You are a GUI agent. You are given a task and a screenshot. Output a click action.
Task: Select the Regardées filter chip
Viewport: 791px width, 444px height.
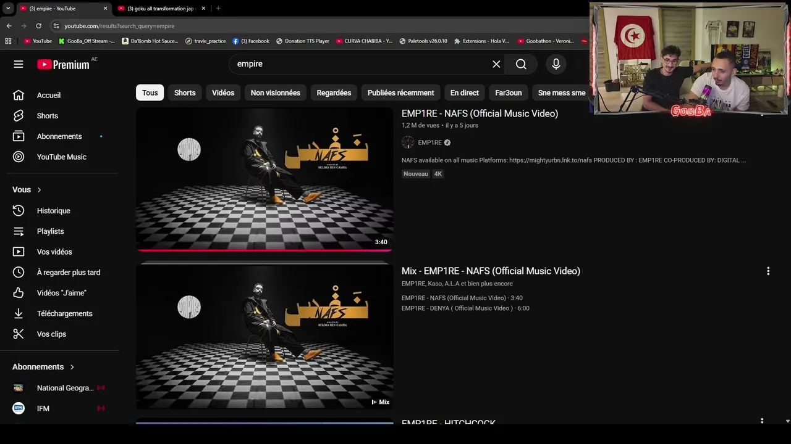tap(334, 93)
